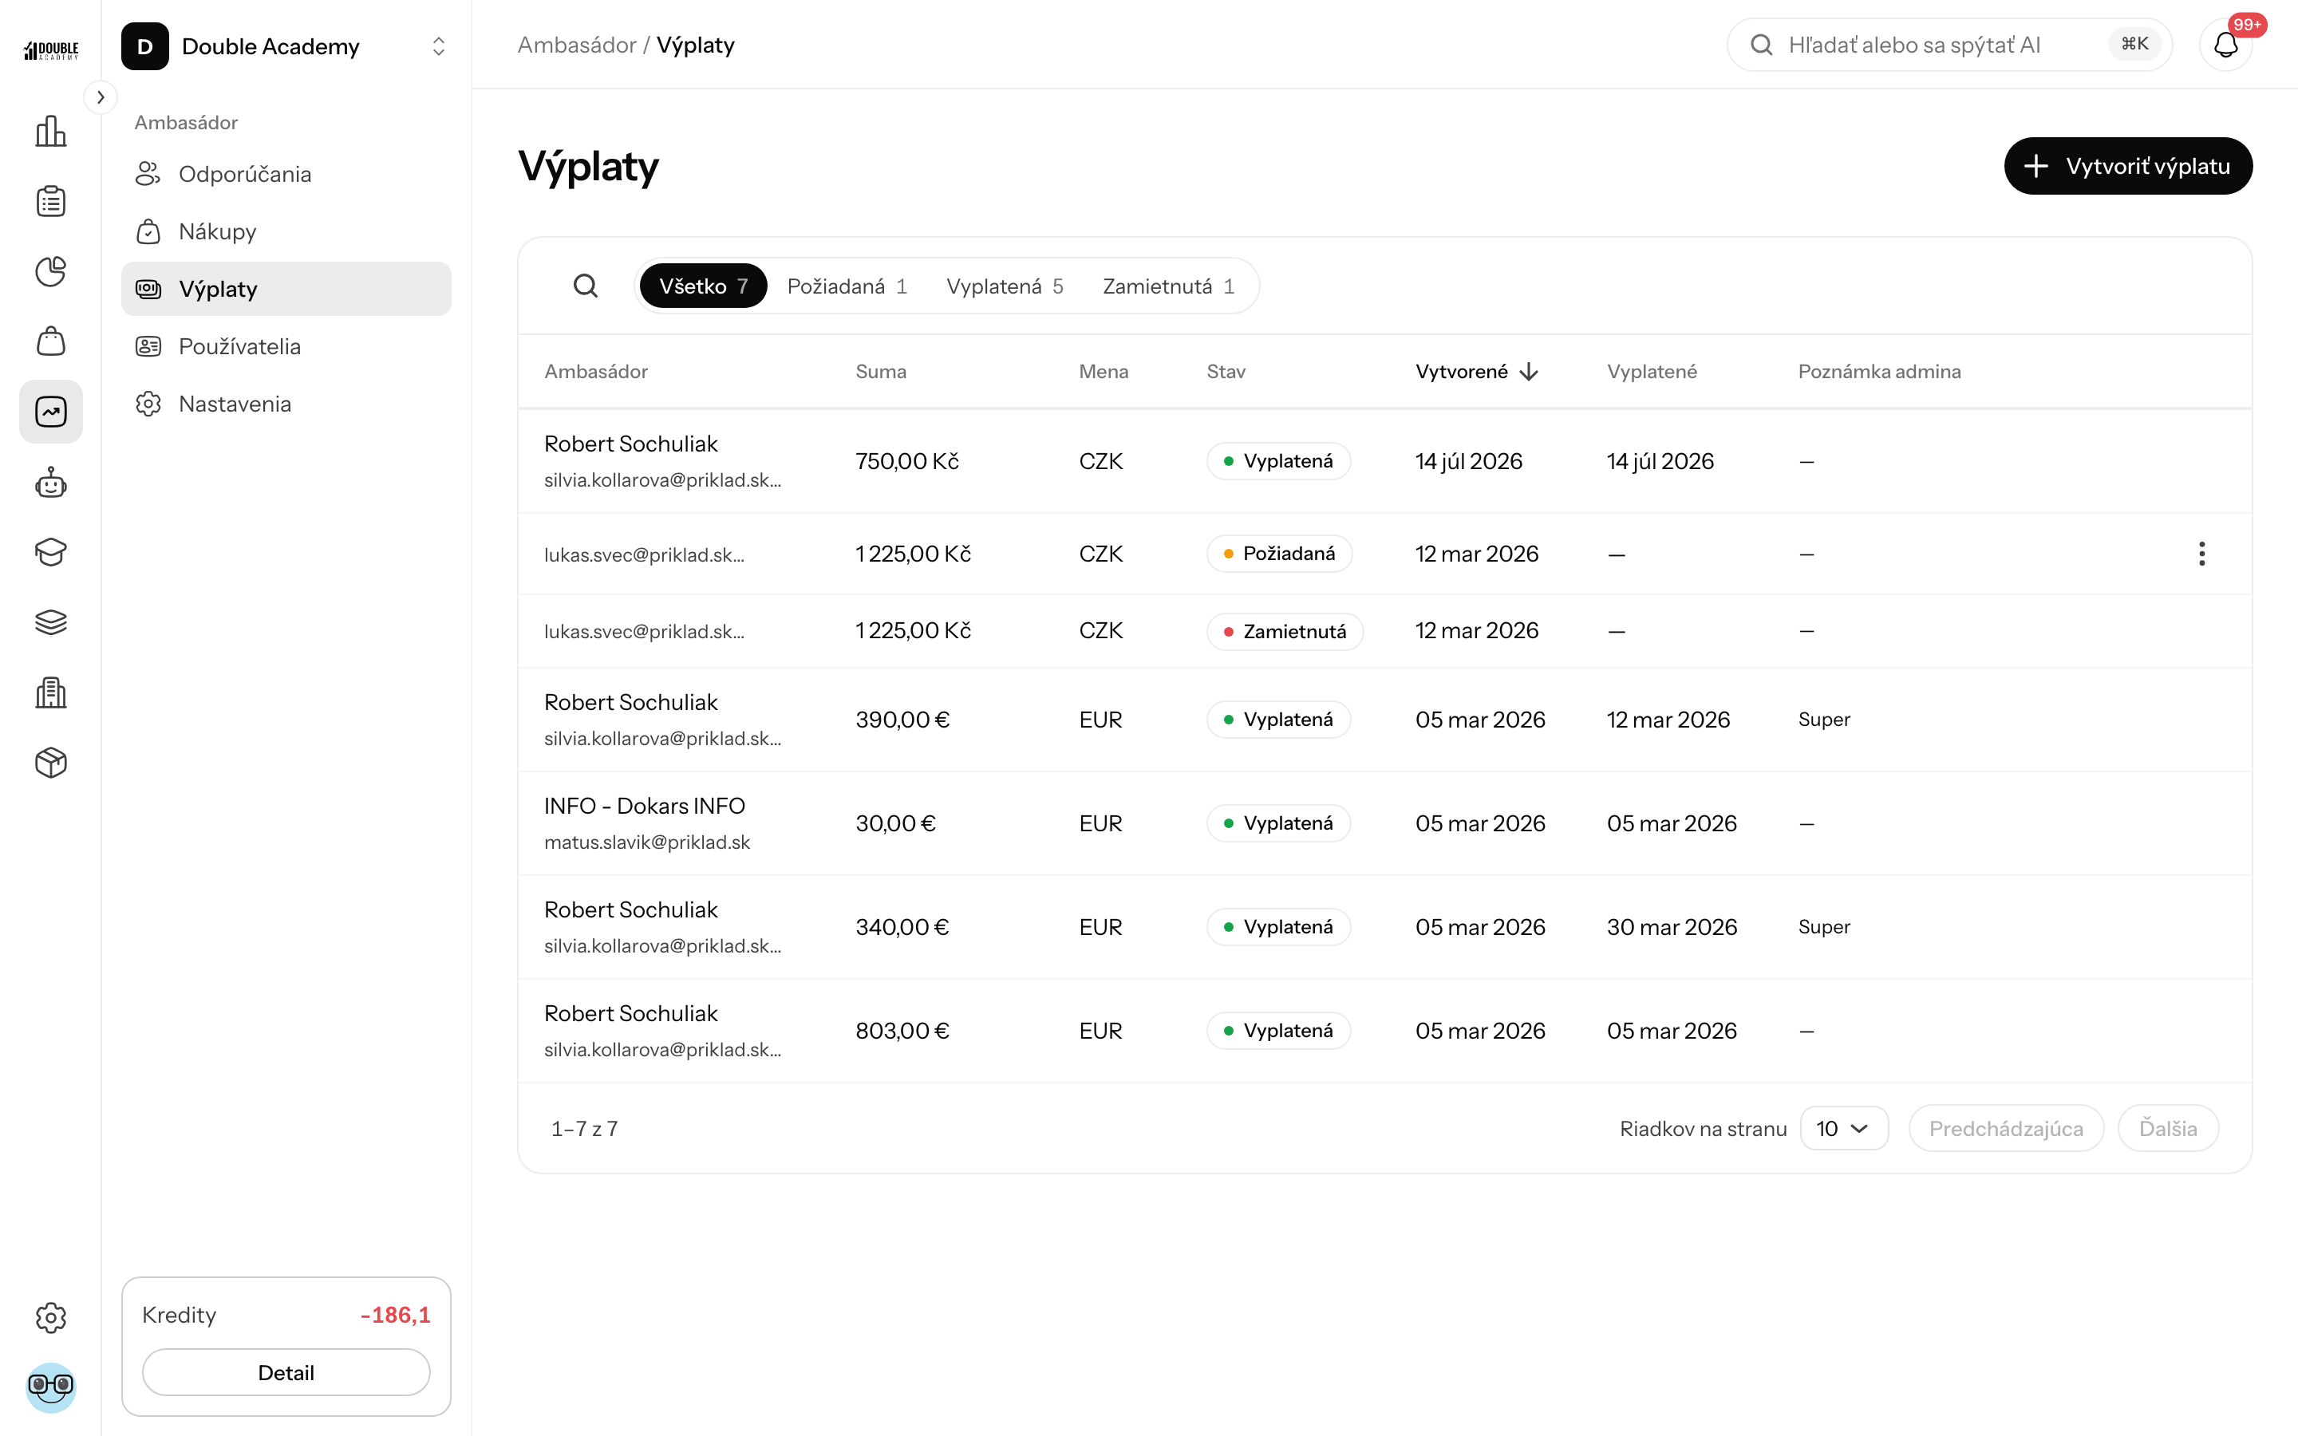This screenshot has height=1436, width=2298.
Task: Click the Ďalšia pagination button
Action: point(2167,1128)
